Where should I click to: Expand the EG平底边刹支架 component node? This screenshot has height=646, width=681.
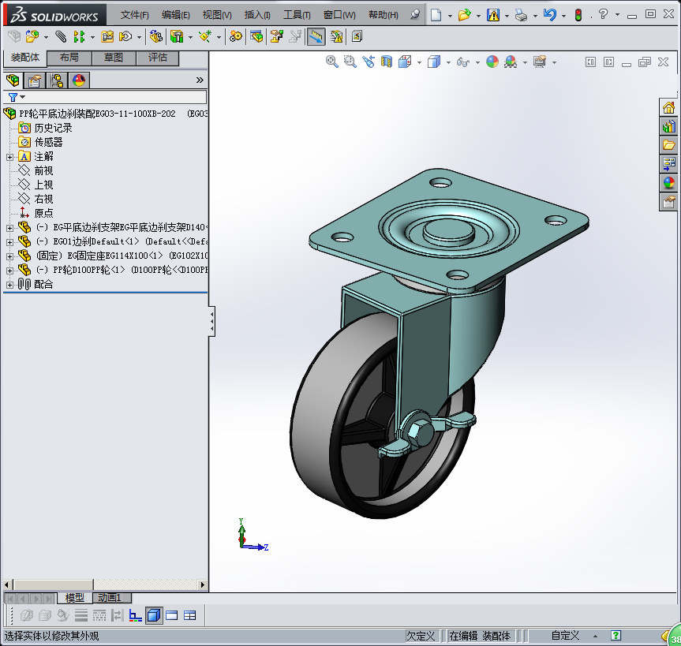(9, 228)
